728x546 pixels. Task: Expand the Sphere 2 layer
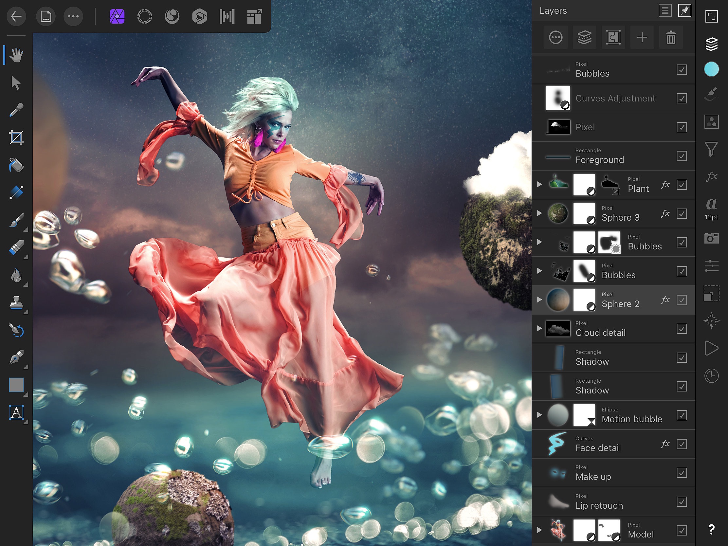539,300
